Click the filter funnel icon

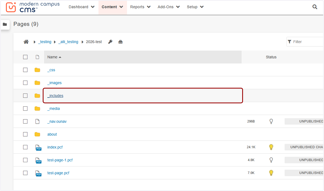click(290, 42)
